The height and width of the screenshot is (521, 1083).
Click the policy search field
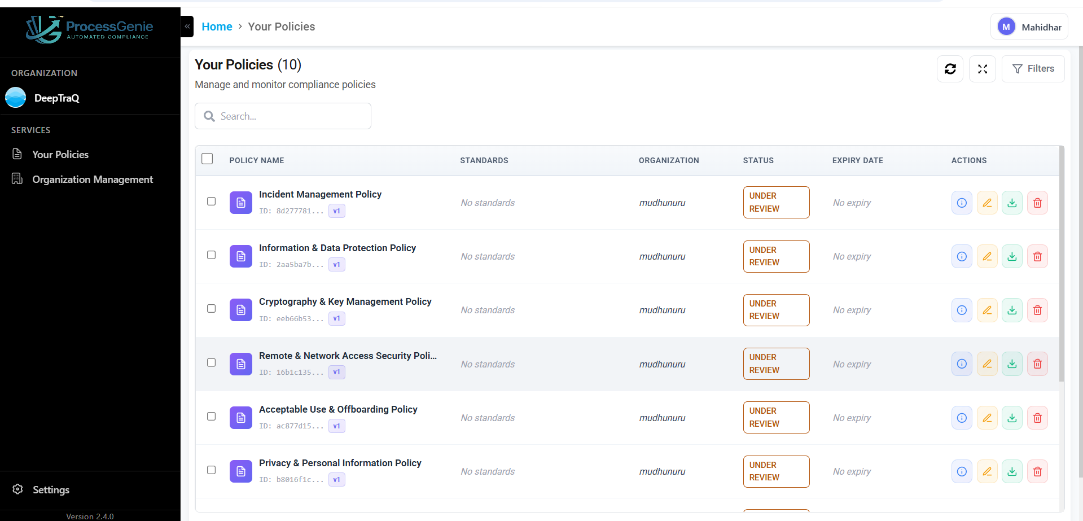(283, 116)
